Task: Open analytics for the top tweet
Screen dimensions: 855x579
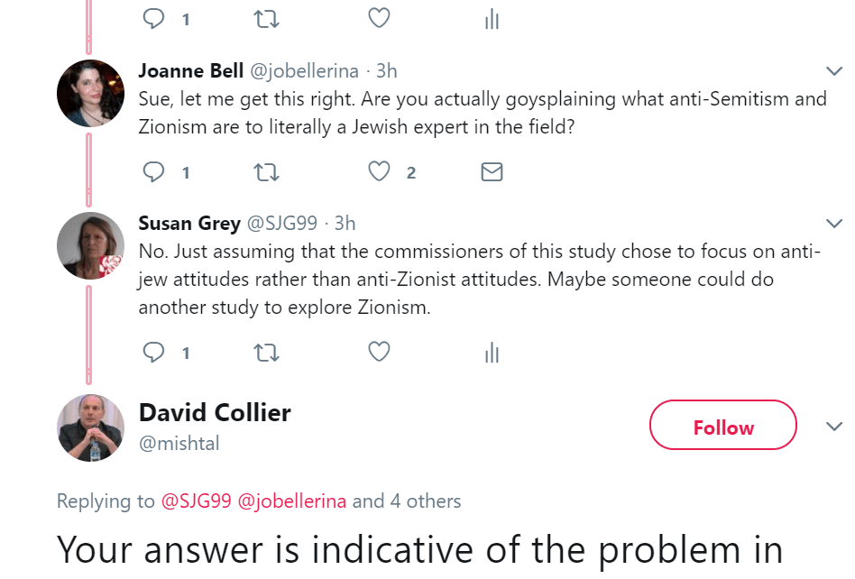Action: click(492, 19)
